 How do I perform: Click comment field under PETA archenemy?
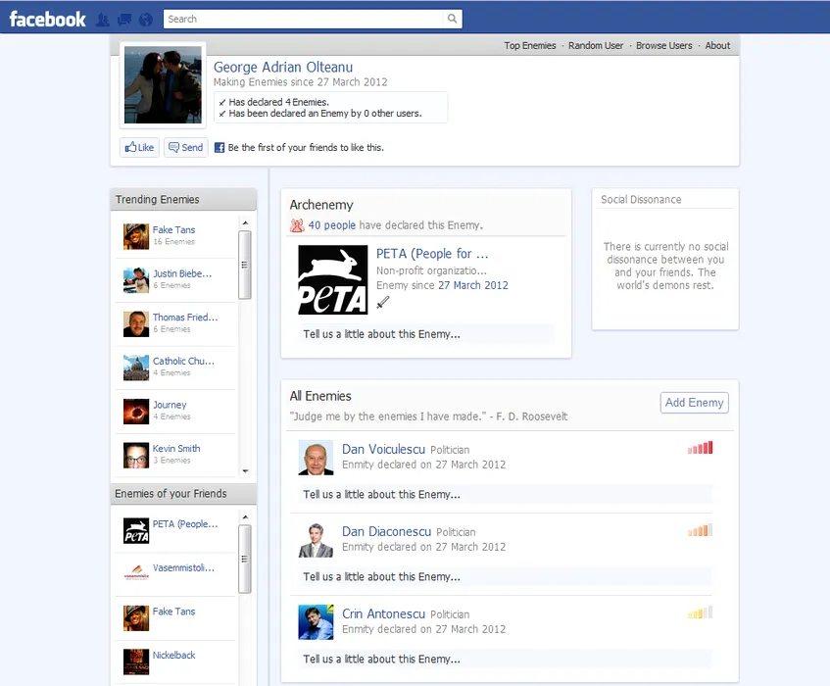pos(426,334)
